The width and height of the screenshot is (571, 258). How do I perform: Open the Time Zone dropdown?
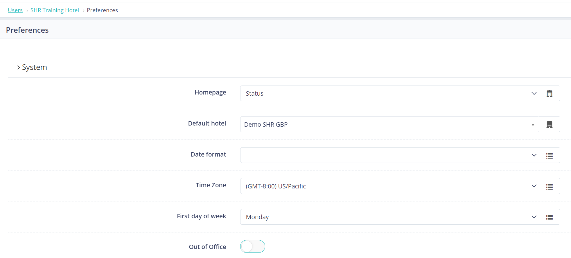tap(390, 186)
